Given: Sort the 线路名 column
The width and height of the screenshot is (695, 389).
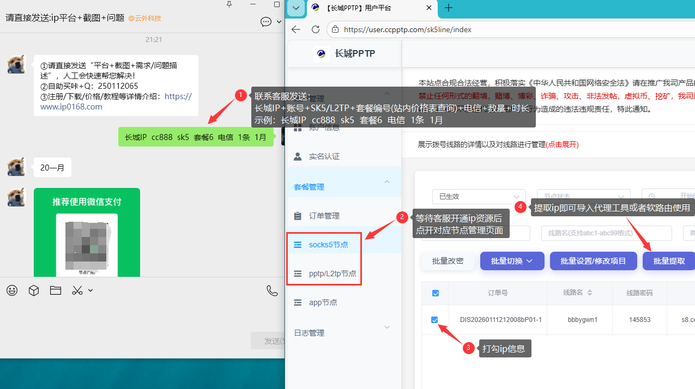Looking at the screenshot, I should (x=589, y=293).
